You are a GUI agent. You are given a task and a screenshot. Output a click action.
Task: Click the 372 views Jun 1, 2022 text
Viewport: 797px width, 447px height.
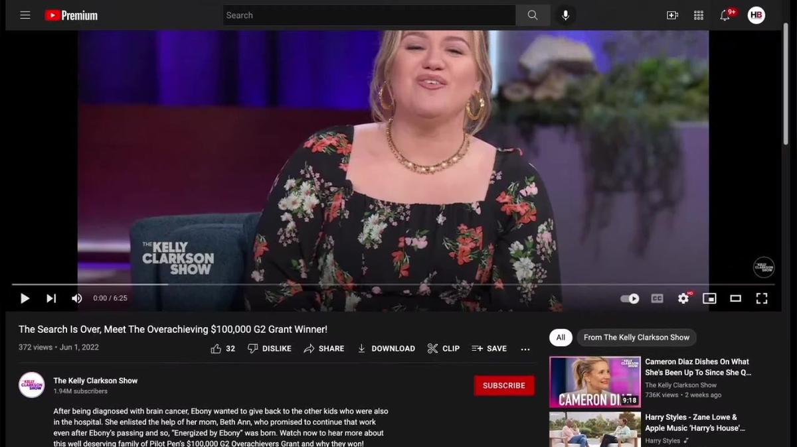[x=58, y=348]
